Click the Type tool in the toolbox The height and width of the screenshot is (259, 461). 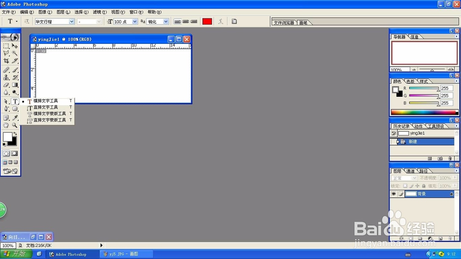pyautogui.click(x=15, y=101)
